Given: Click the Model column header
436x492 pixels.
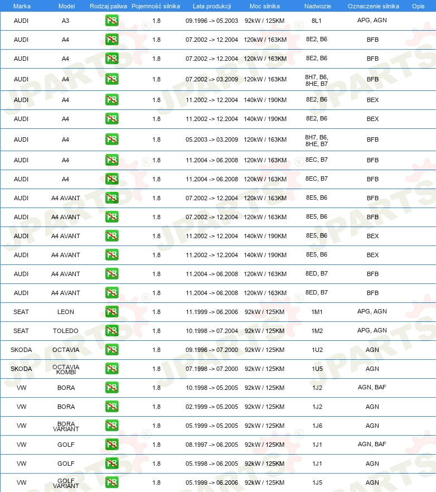Looking at the screenshot, I should click(x=66, y=6).
